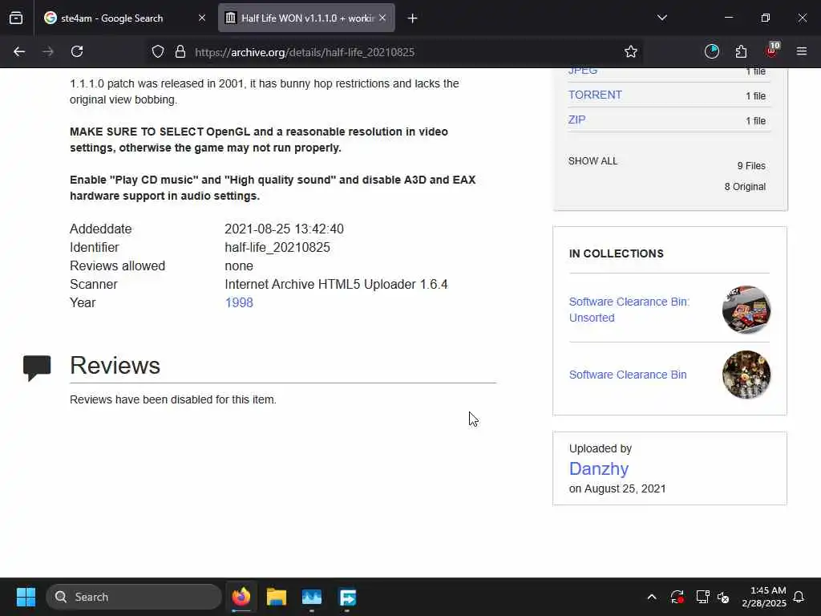Image resolution: width=821 pixels, height=616 pixels.
Task: Download the ZIP file
Action: tap(577, 120)
